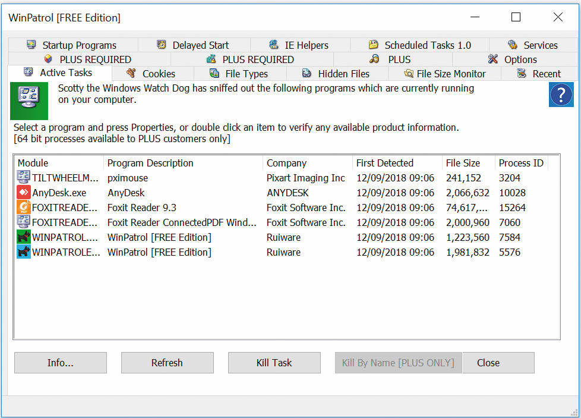This screenshot has width=581, height=418.
Task: Click the Foxit ConnectedPDF row icon
Action: 23,222
